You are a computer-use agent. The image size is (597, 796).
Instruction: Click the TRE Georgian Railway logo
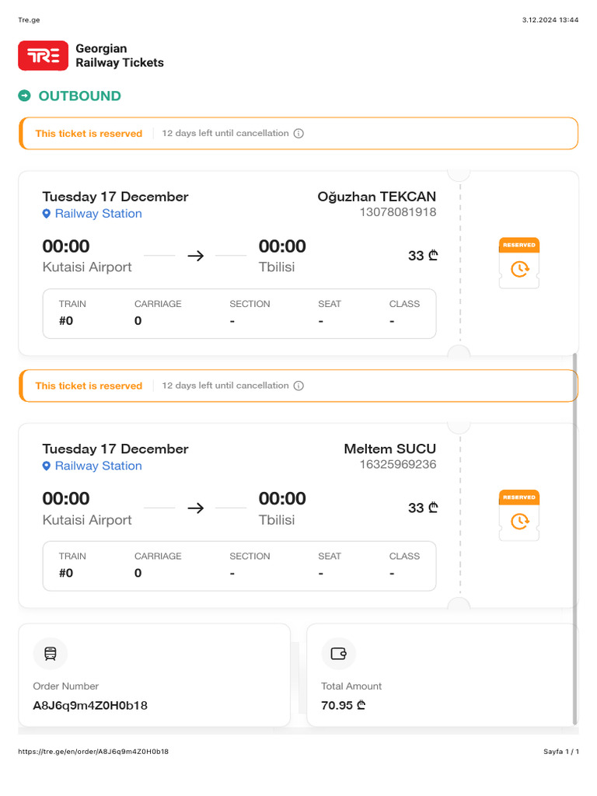point(43,56)
